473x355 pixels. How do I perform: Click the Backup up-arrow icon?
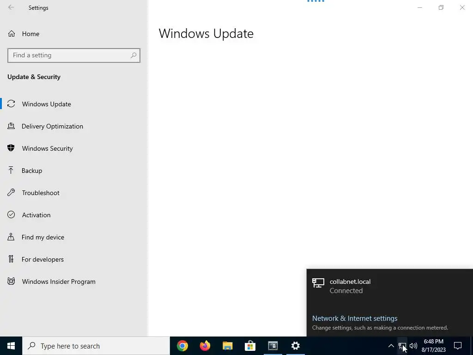click(x=11, y=170)
